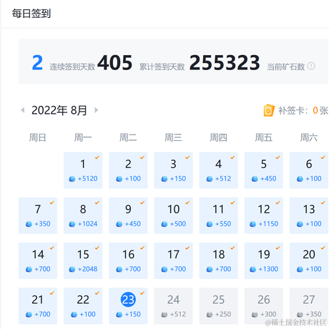The image size is (329, 329).
Task: Click the ore count info icon
Action: click(x=311, y=66)
